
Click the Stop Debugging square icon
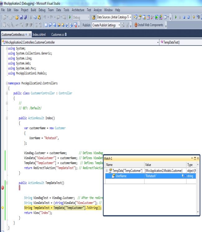pyautogui.click(x=184, y=17)
